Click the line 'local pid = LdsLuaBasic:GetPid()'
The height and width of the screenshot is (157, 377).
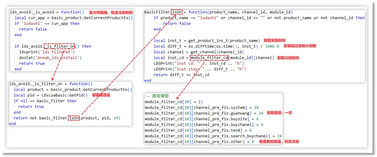click(x=51, y=95)
